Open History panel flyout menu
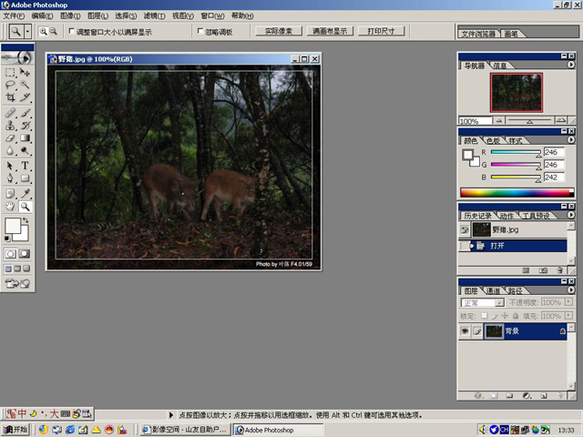583x437 pixels. click(571, 215)
